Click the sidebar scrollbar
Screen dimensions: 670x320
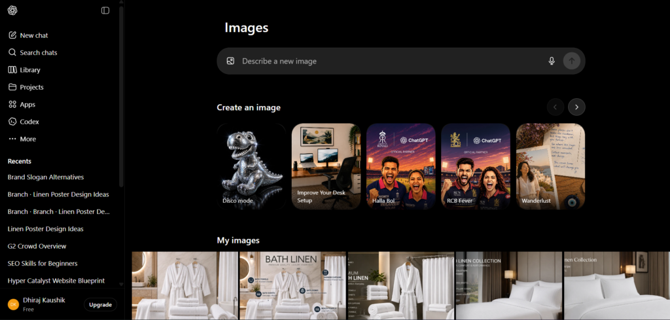point(121,96)
